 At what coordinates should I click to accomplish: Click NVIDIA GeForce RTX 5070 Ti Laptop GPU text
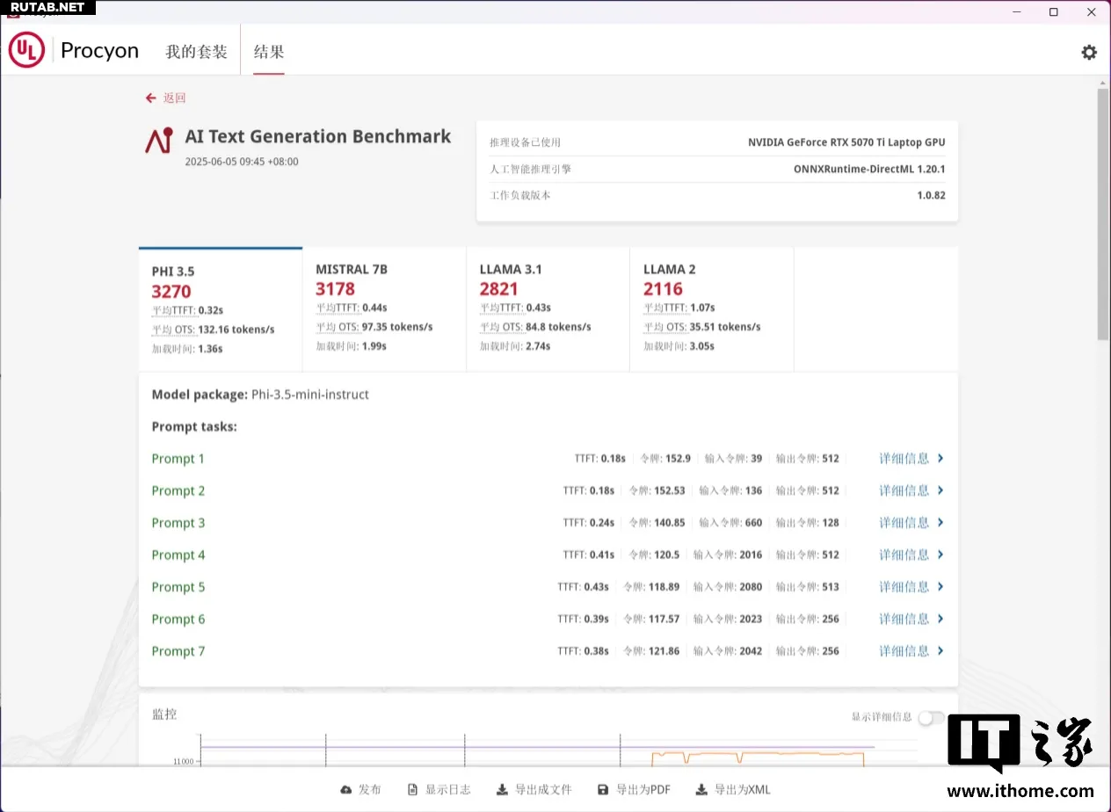tap(846, 142)
